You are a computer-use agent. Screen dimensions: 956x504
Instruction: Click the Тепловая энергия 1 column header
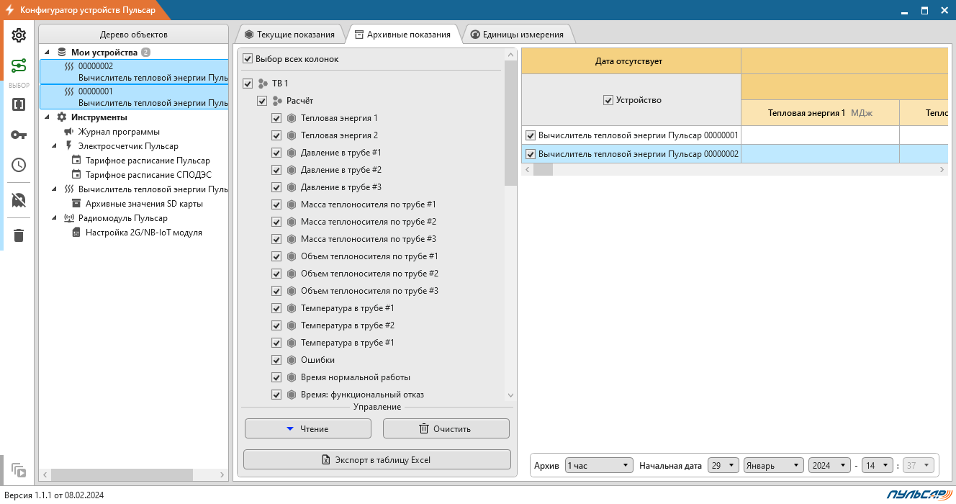click(820, 113)
